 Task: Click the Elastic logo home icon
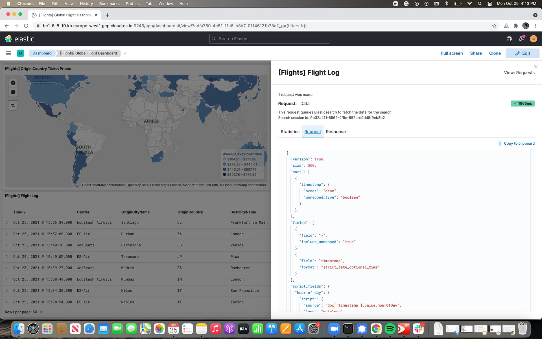[x=9, y=39]
